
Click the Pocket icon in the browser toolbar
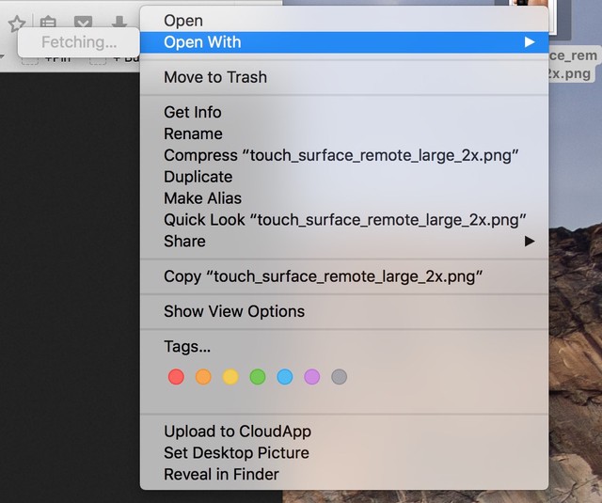coord(83,22)
